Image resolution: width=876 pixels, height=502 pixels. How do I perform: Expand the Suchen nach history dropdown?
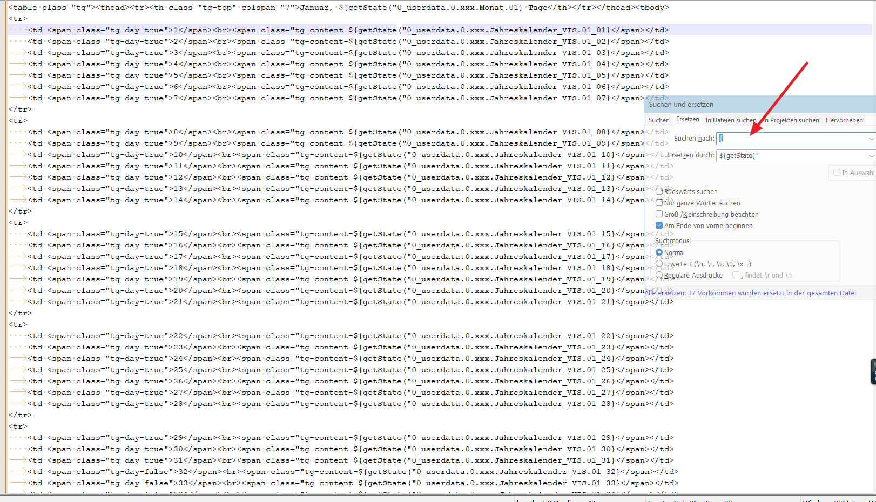(871, 139)
